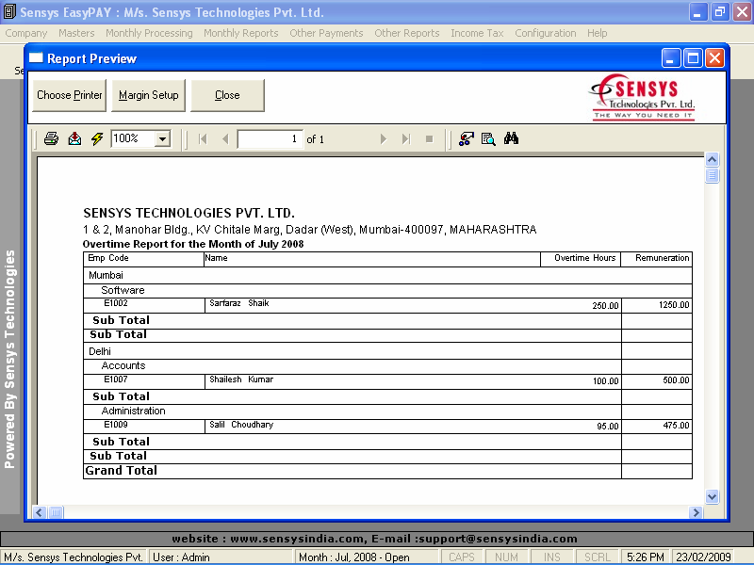The height and width of the screenshot is (565, 754).
Task: Click the Export report icon
Action: (74, 138)
